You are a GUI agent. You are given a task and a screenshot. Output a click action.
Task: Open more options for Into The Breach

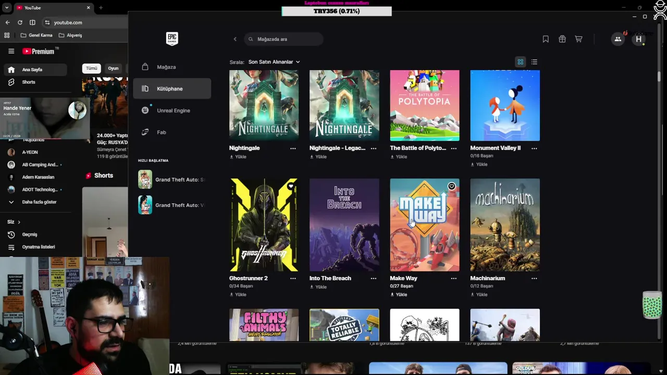coord(373,279)
